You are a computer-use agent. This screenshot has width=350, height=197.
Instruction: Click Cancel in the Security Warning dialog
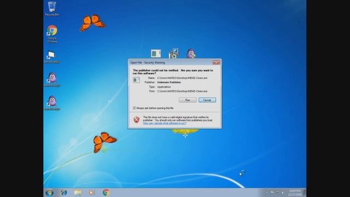(x=207, y=100)
